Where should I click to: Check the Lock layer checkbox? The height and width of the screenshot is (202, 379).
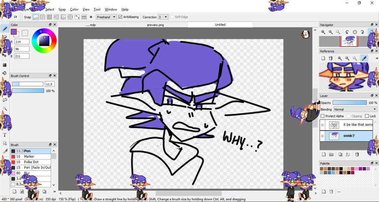367,116
